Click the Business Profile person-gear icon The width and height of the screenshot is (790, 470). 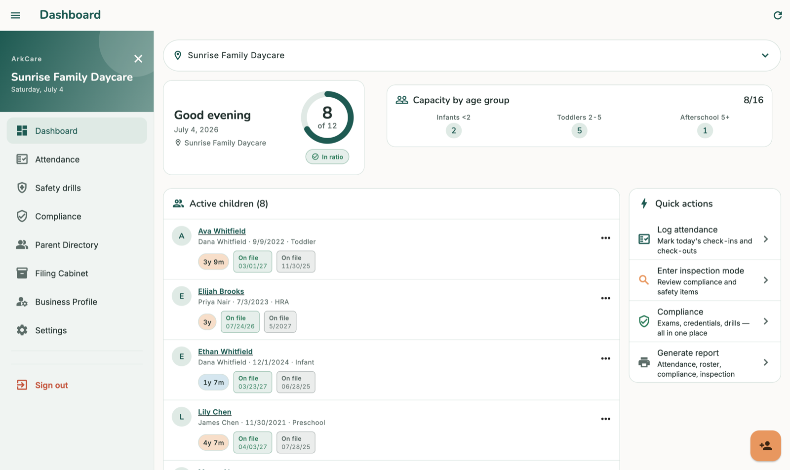pos(22,302)
